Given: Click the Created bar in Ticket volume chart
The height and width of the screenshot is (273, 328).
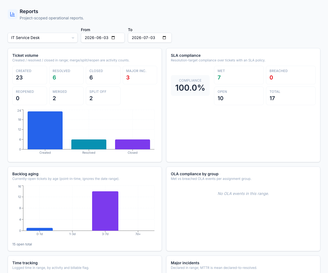Looking at the screenshot, I should coord(45,130).
